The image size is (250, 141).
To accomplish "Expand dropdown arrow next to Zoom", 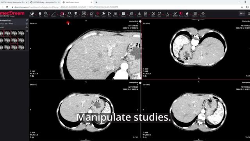I will tap(50, 14).
